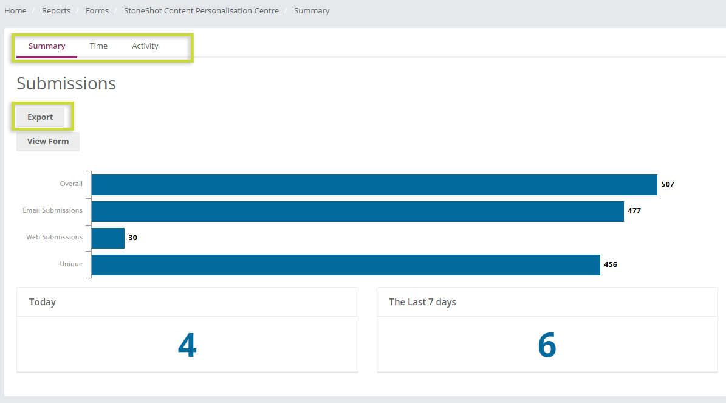The image size is (726, 403).
Task: Open Forms breadcrumb link
Action: pos(97,11)
